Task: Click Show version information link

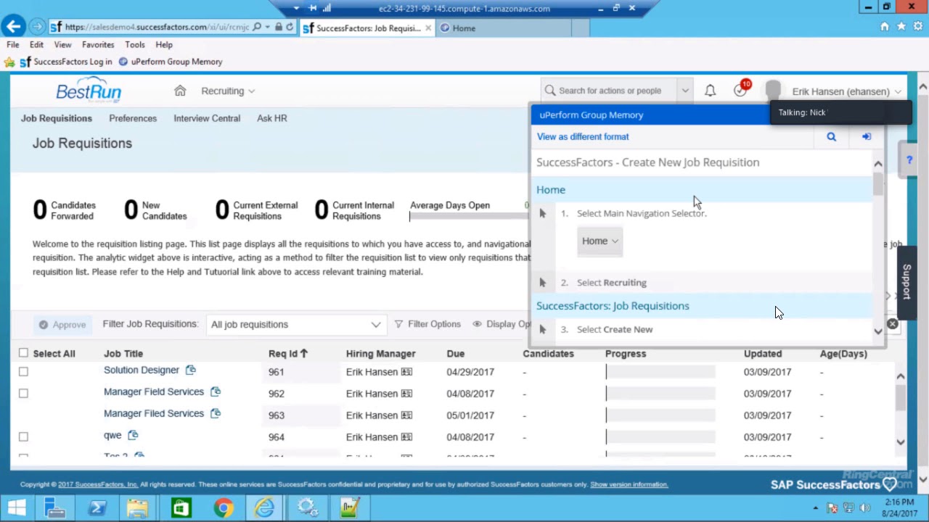Action: pos(629,484)
